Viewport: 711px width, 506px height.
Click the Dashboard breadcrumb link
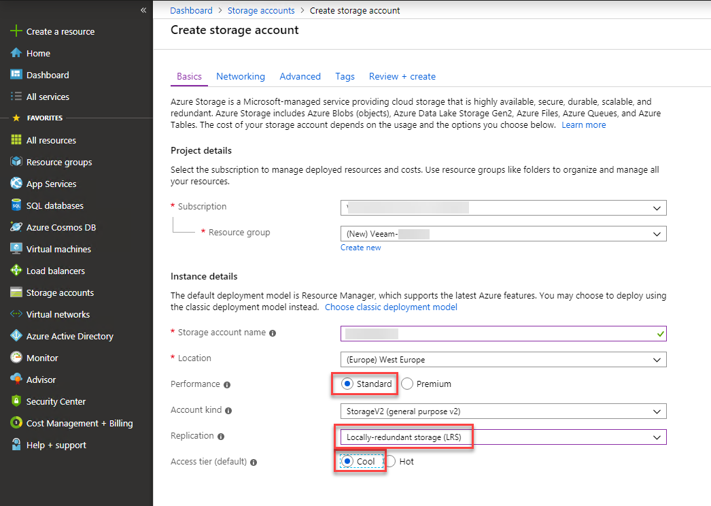pos(192,10)
